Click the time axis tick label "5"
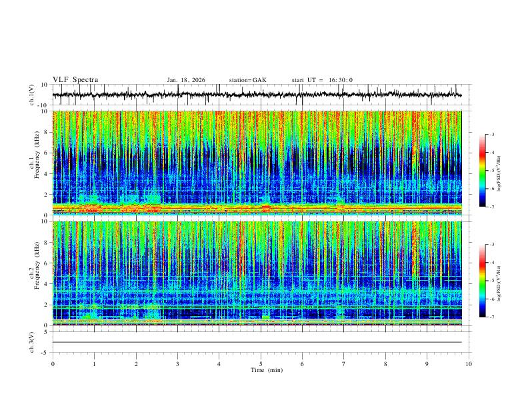Image resolution: width=528 pixels, height=408 pixels. click(x=261, y=364)
